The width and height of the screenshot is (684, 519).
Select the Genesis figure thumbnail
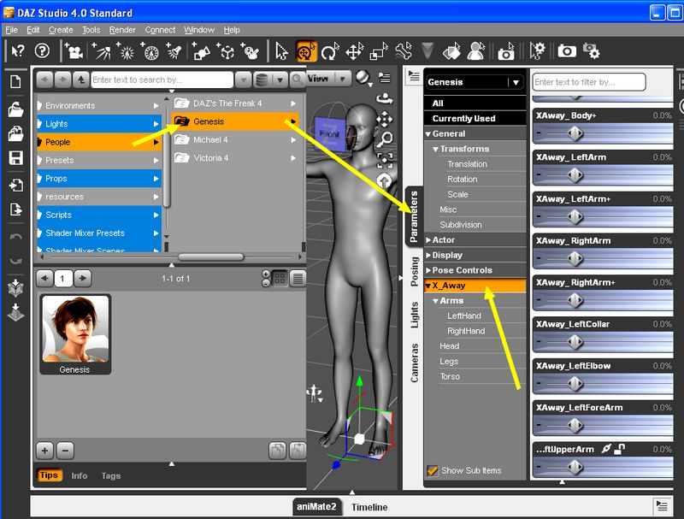click(x=75, y=334)
